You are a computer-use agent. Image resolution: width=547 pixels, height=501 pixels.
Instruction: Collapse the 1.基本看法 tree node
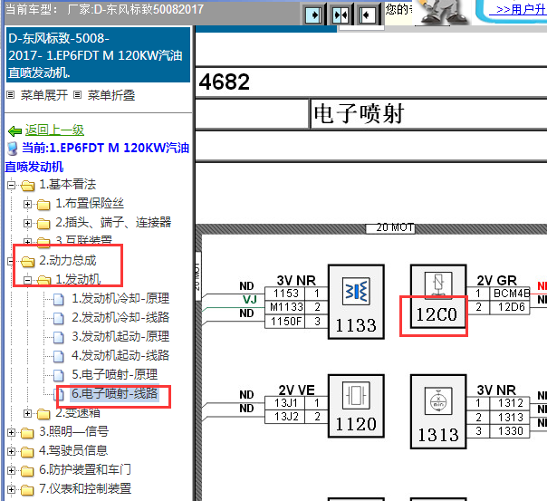coord(11,185)
